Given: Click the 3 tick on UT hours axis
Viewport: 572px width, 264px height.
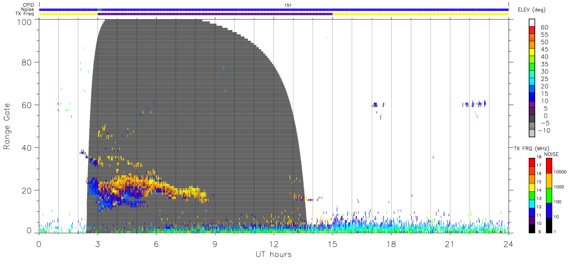Looking at the screenshot, I should [98, 244].
